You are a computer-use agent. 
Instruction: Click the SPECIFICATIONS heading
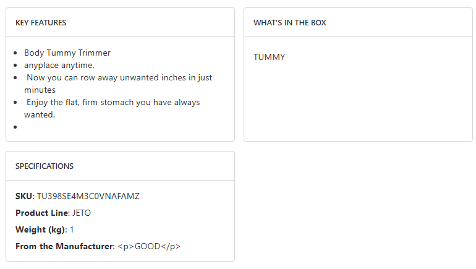coord(45,166)
